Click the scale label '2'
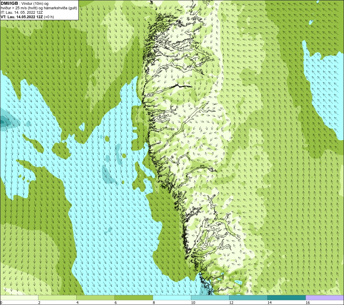The image size is (344, 305). coord(39,303)
